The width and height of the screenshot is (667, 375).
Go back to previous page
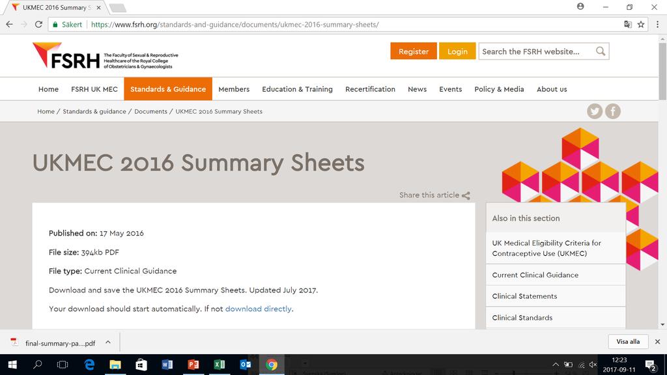9,24
